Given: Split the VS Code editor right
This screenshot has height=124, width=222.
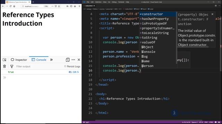Looking at the screenshot, I should [x=216, y=6].
